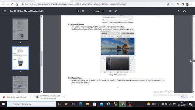This screenshot has width=195, height=110.
Task: Print the PDF document
Action: 184,11
